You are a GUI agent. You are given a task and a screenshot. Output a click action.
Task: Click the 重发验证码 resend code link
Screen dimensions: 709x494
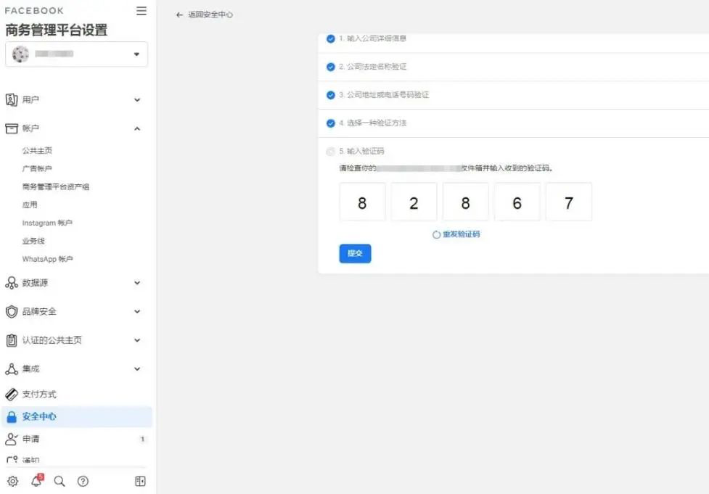[x=460, y=234]
